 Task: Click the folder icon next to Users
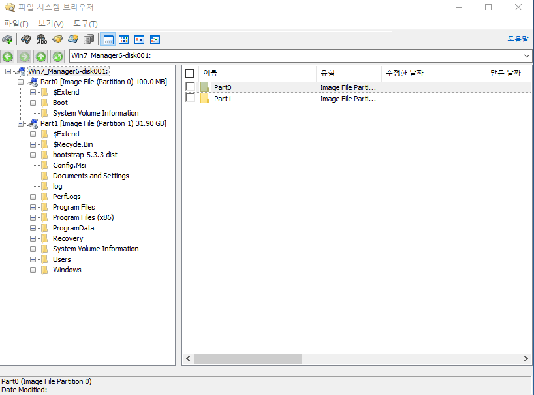(x=44, y=259)
